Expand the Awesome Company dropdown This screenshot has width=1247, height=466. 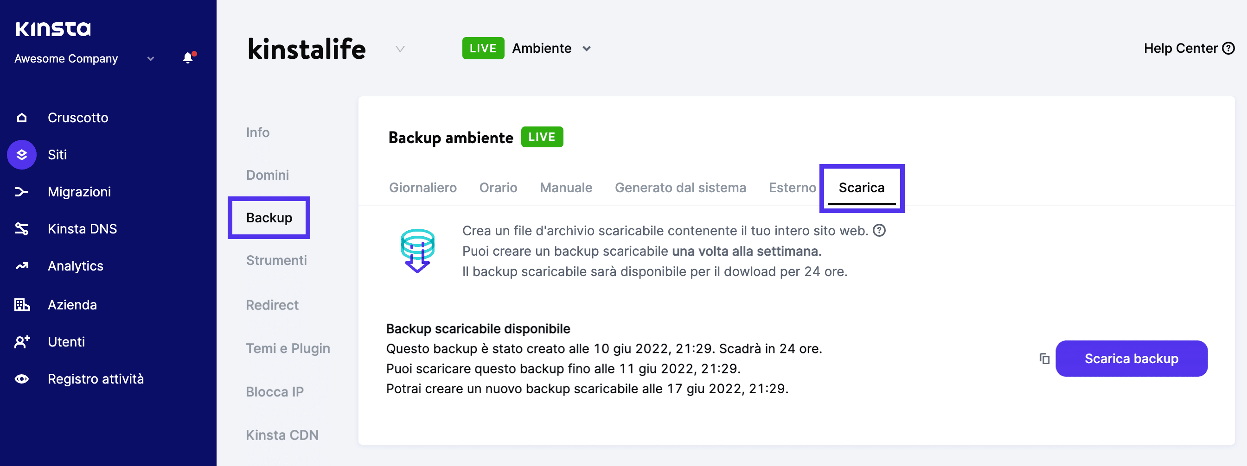[150, 58]
